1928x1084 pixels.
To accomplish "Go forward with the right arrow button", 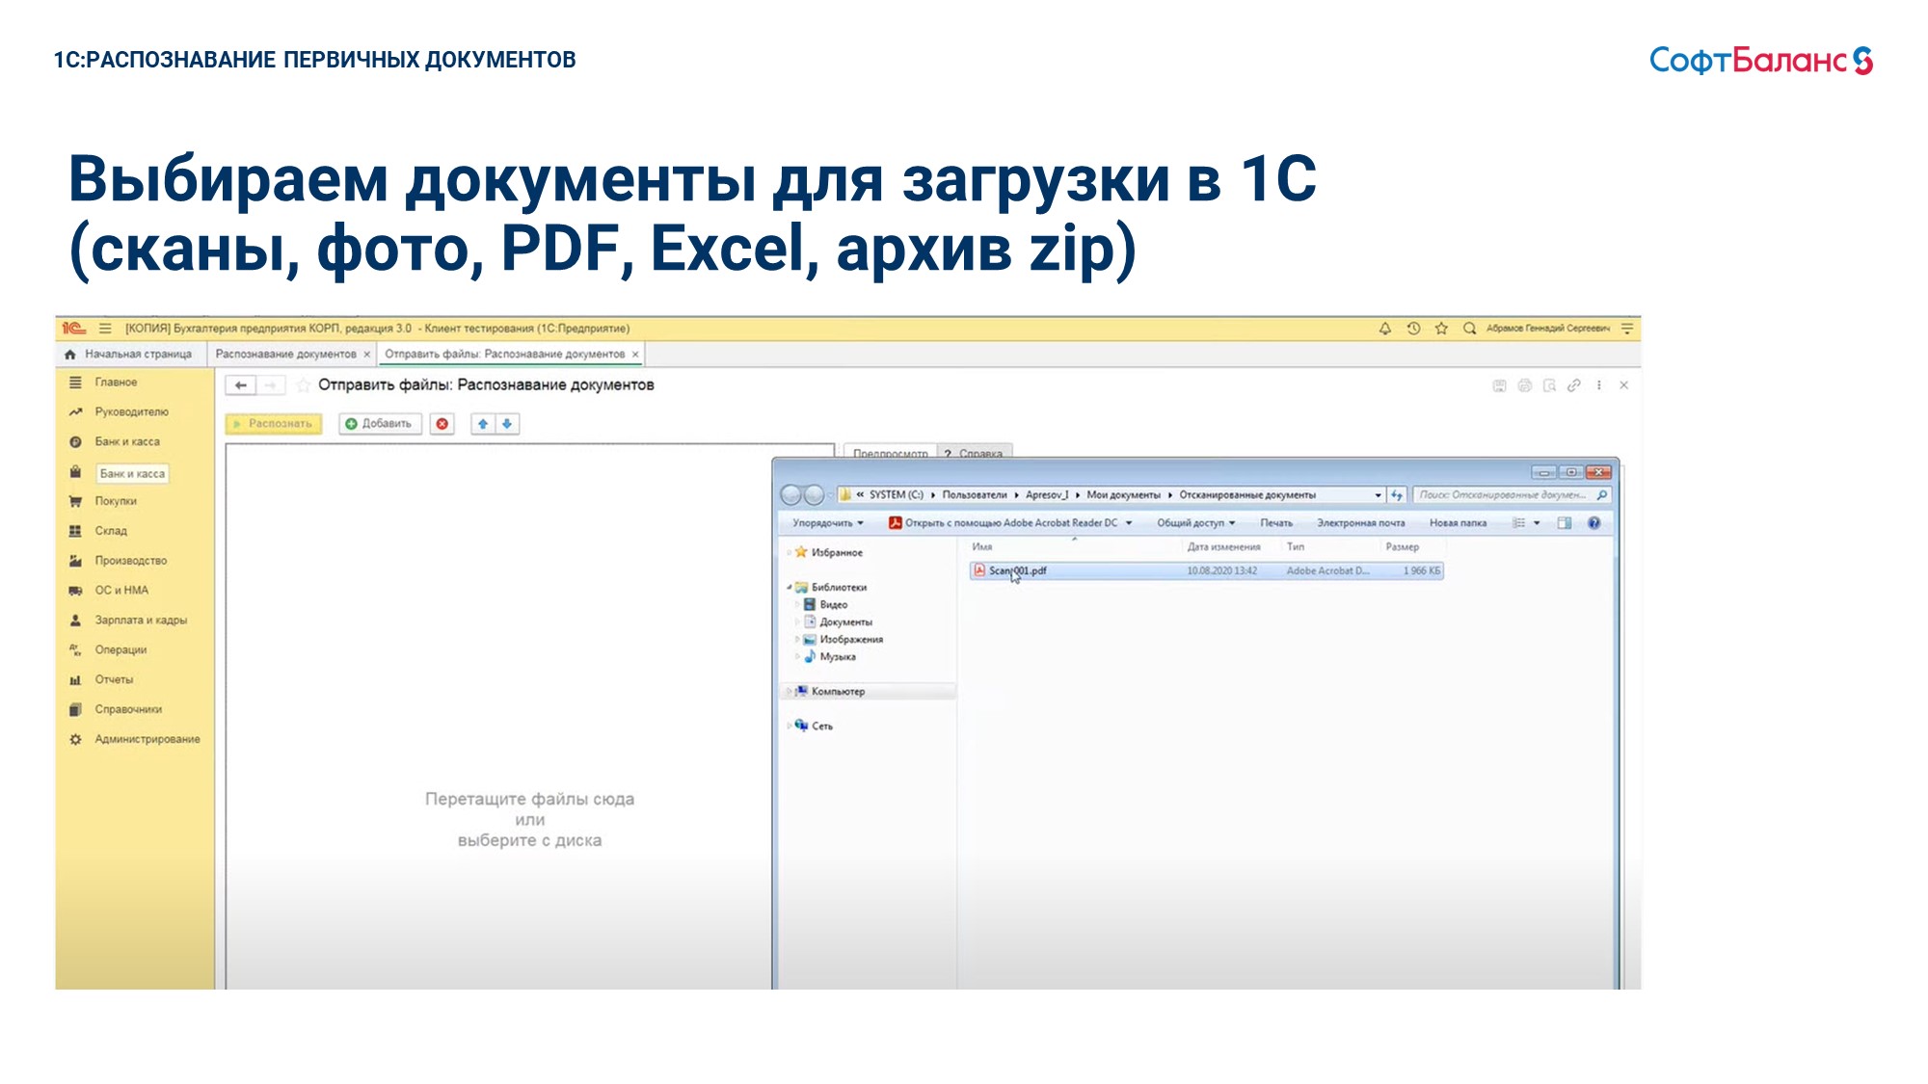I will click(271, 385).
